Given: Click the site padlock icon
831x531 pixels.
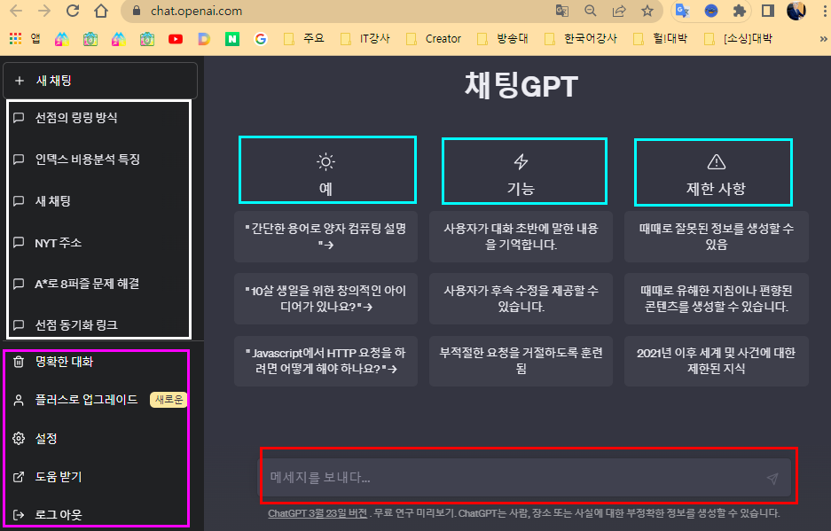Looking at the screenshot, I should [137, 11].
